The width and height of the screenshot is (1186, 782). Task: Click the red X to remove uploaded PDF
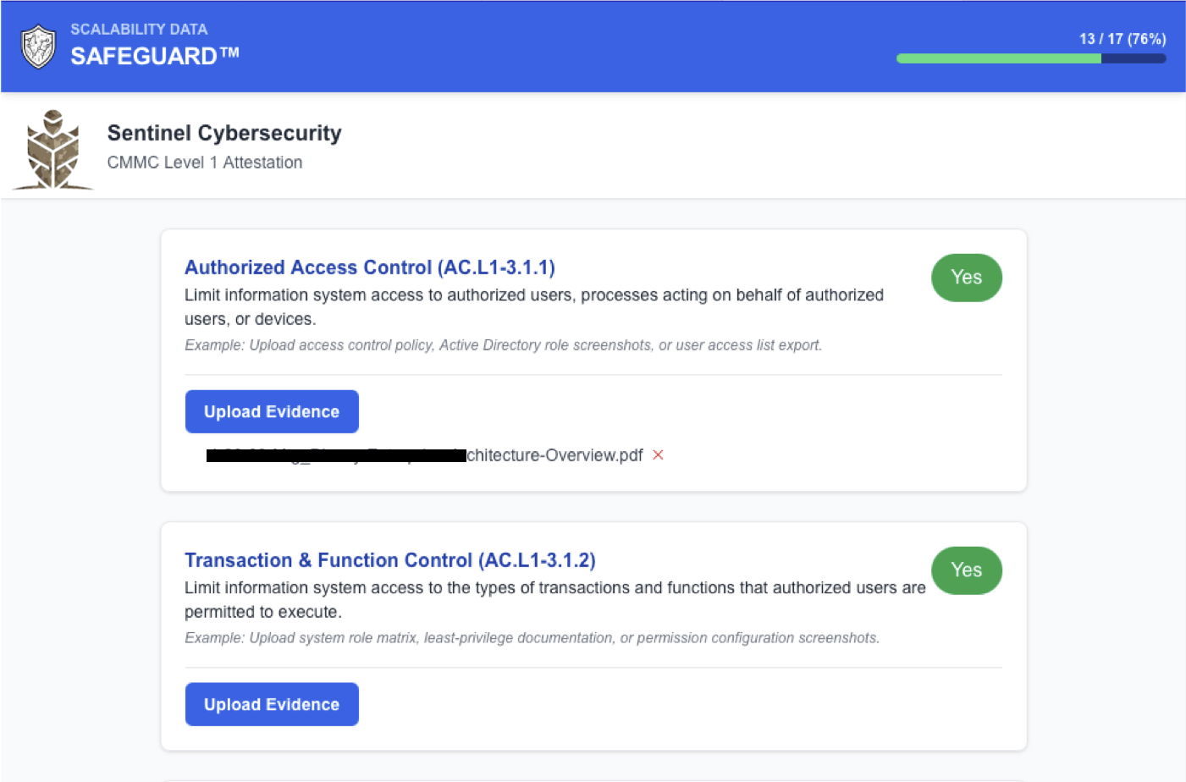658,455
